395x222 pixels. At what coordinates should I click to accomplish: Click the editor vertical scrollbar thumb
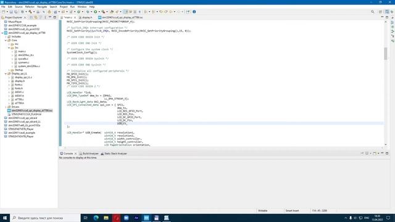[385, 54]
